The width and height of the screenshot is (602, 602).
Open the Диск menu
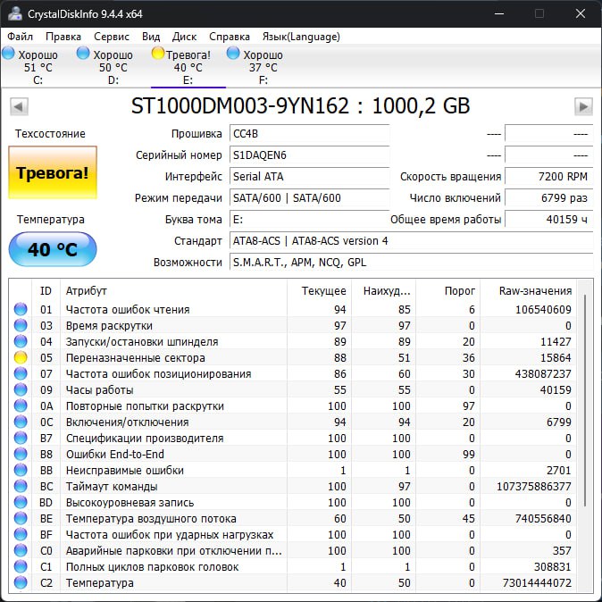184,37
